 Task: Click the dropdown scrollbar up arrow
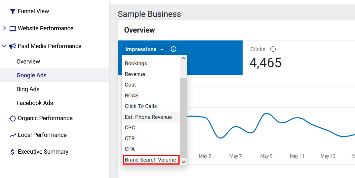(183, 58)
